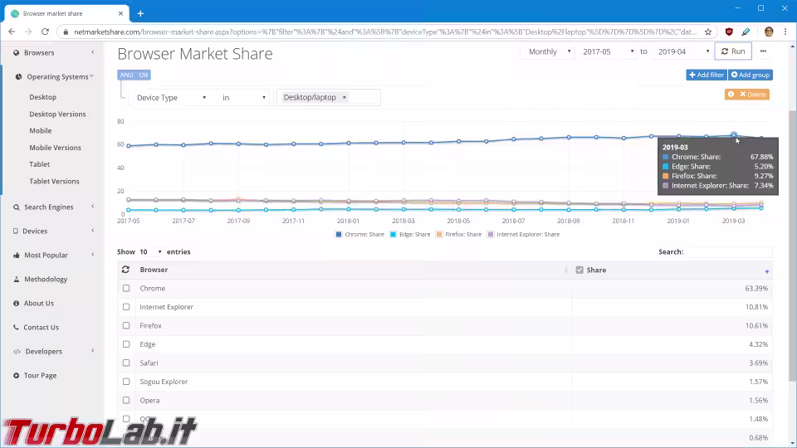Open the Contact Us link
Screen dimensions: 797x448
pos(41,328)
